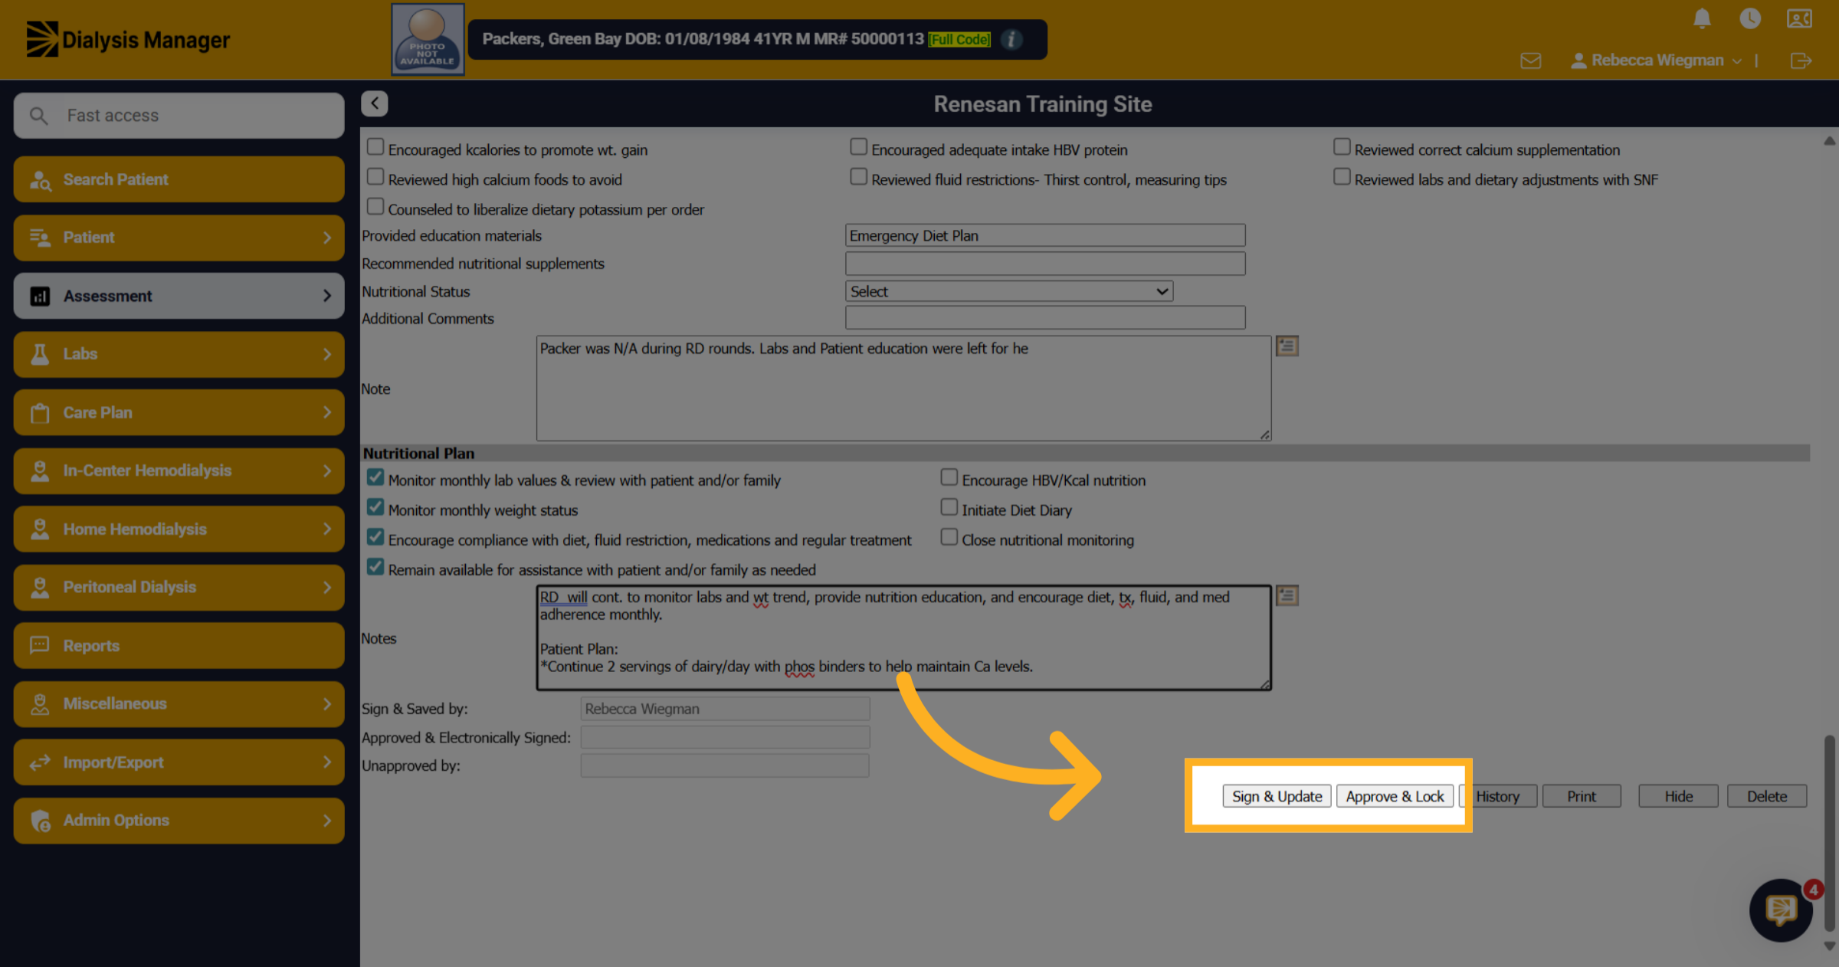Screen dimensions: 1839x967
Task: Open the Reports menu item
Action: click(x=179, y=645)
